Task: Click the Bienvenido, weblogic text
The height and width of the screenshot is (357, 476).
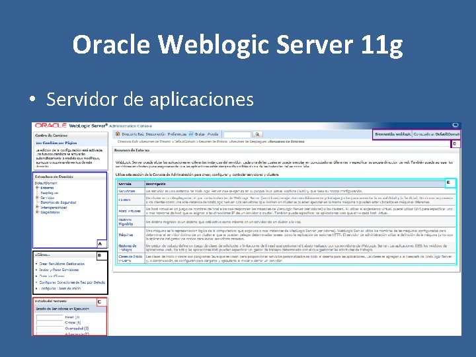Action: point(393,134)
